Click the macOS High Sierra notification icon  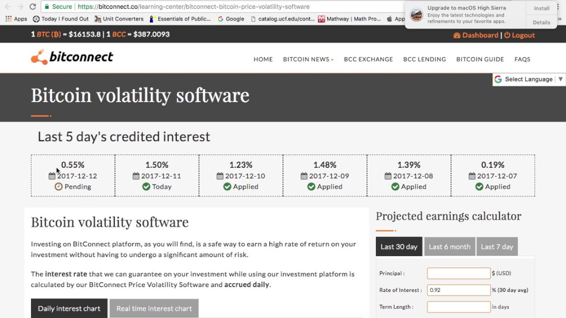[417, 15]
